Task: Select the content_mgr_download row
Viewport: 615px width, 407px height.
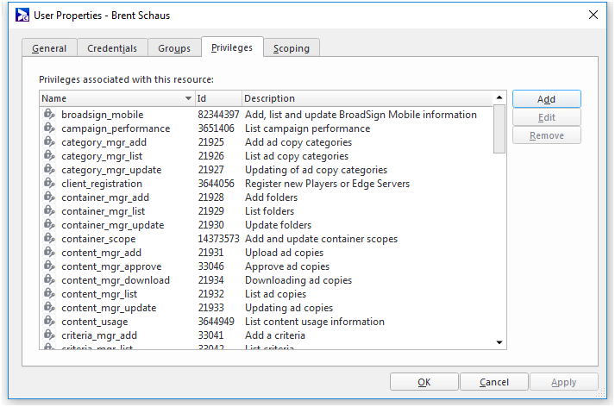Action: pyautogui.click(x=116, y=280)
